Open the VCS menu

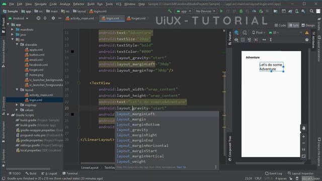119,4
